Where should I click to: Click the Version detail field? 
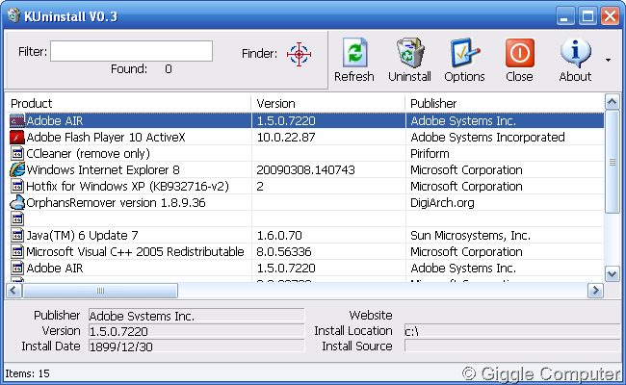point(196,331)
